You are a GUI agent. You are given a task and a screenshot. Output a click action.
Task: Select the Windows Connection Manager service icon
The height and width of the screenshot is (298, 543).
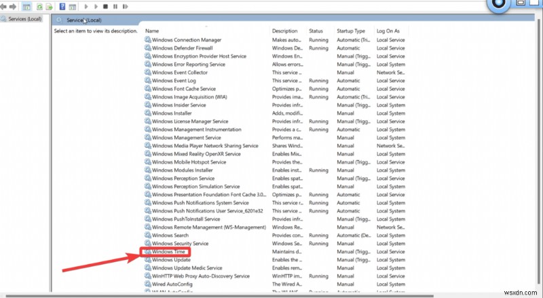tap(148, 40)
